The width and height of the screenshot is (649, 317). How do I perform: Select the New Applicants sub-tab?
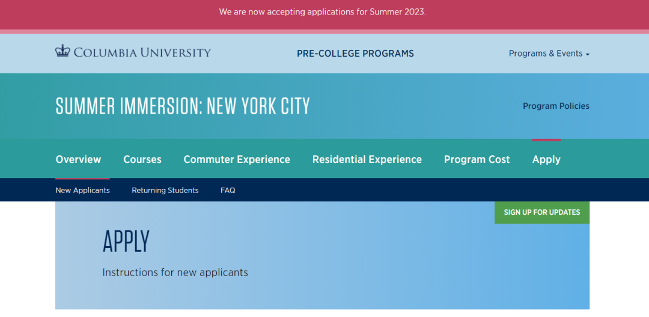point(82,190)
